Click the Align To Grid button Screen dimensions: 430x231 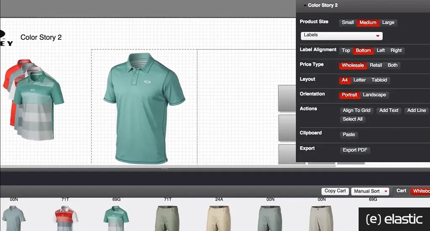point(356,110)
